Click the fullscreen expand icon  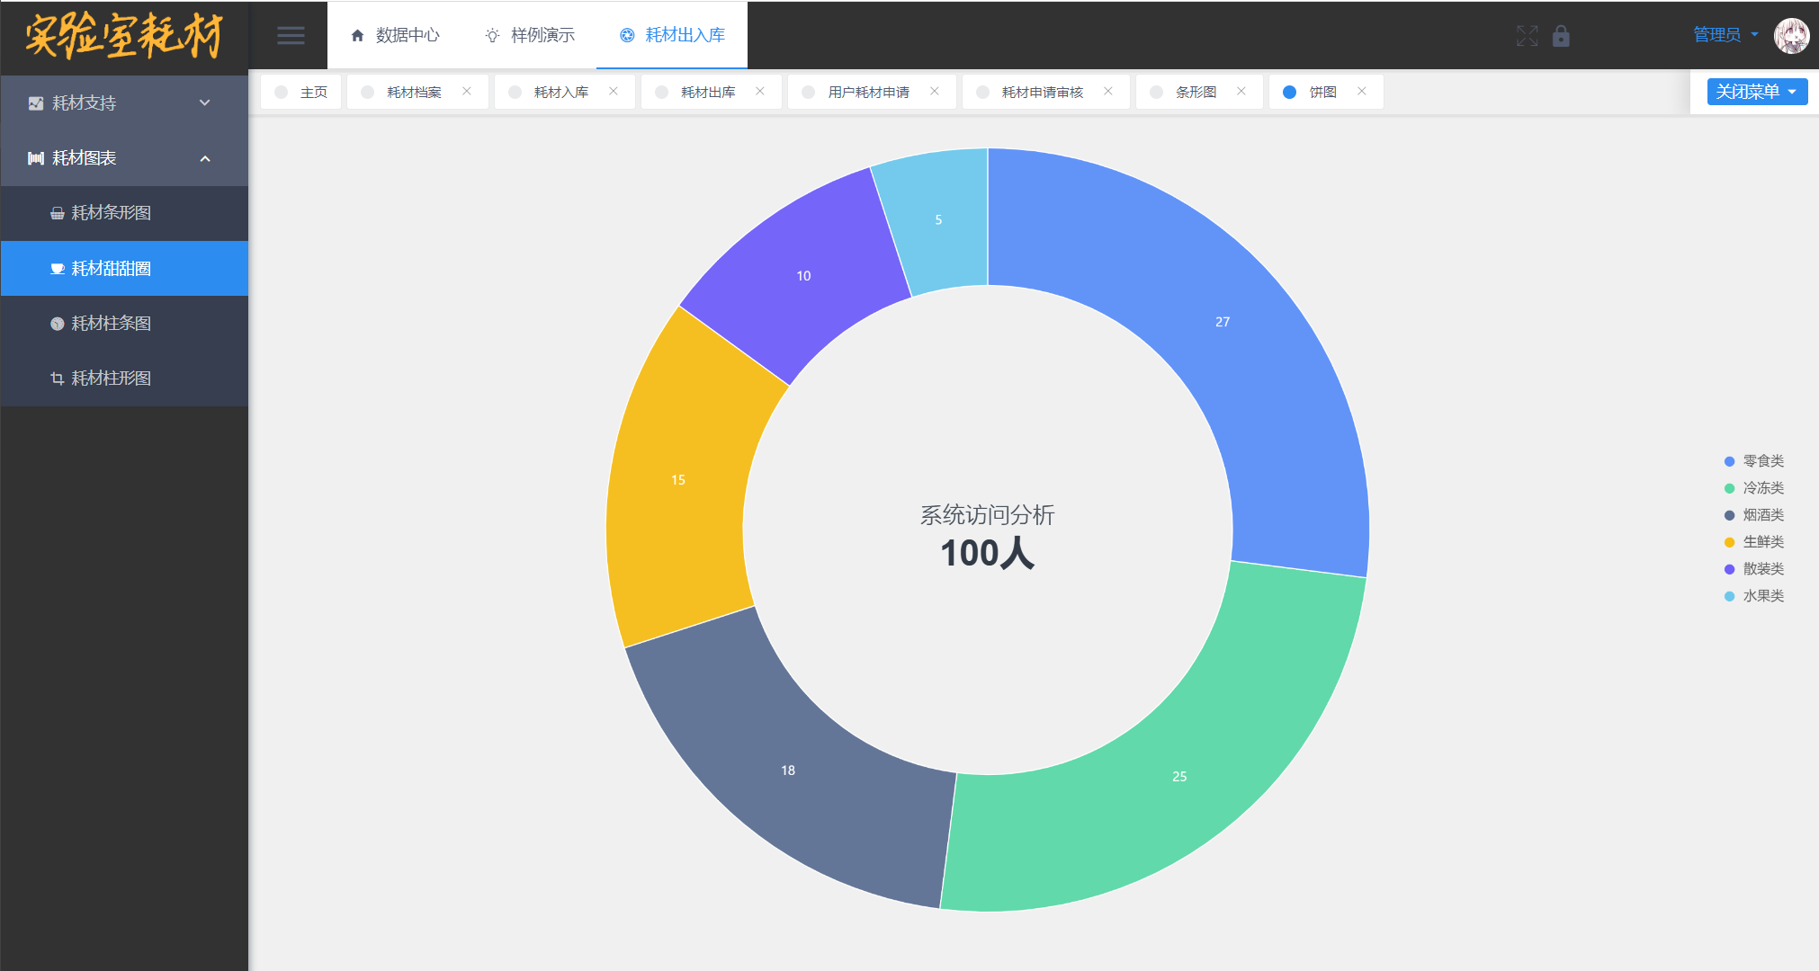1527,36
